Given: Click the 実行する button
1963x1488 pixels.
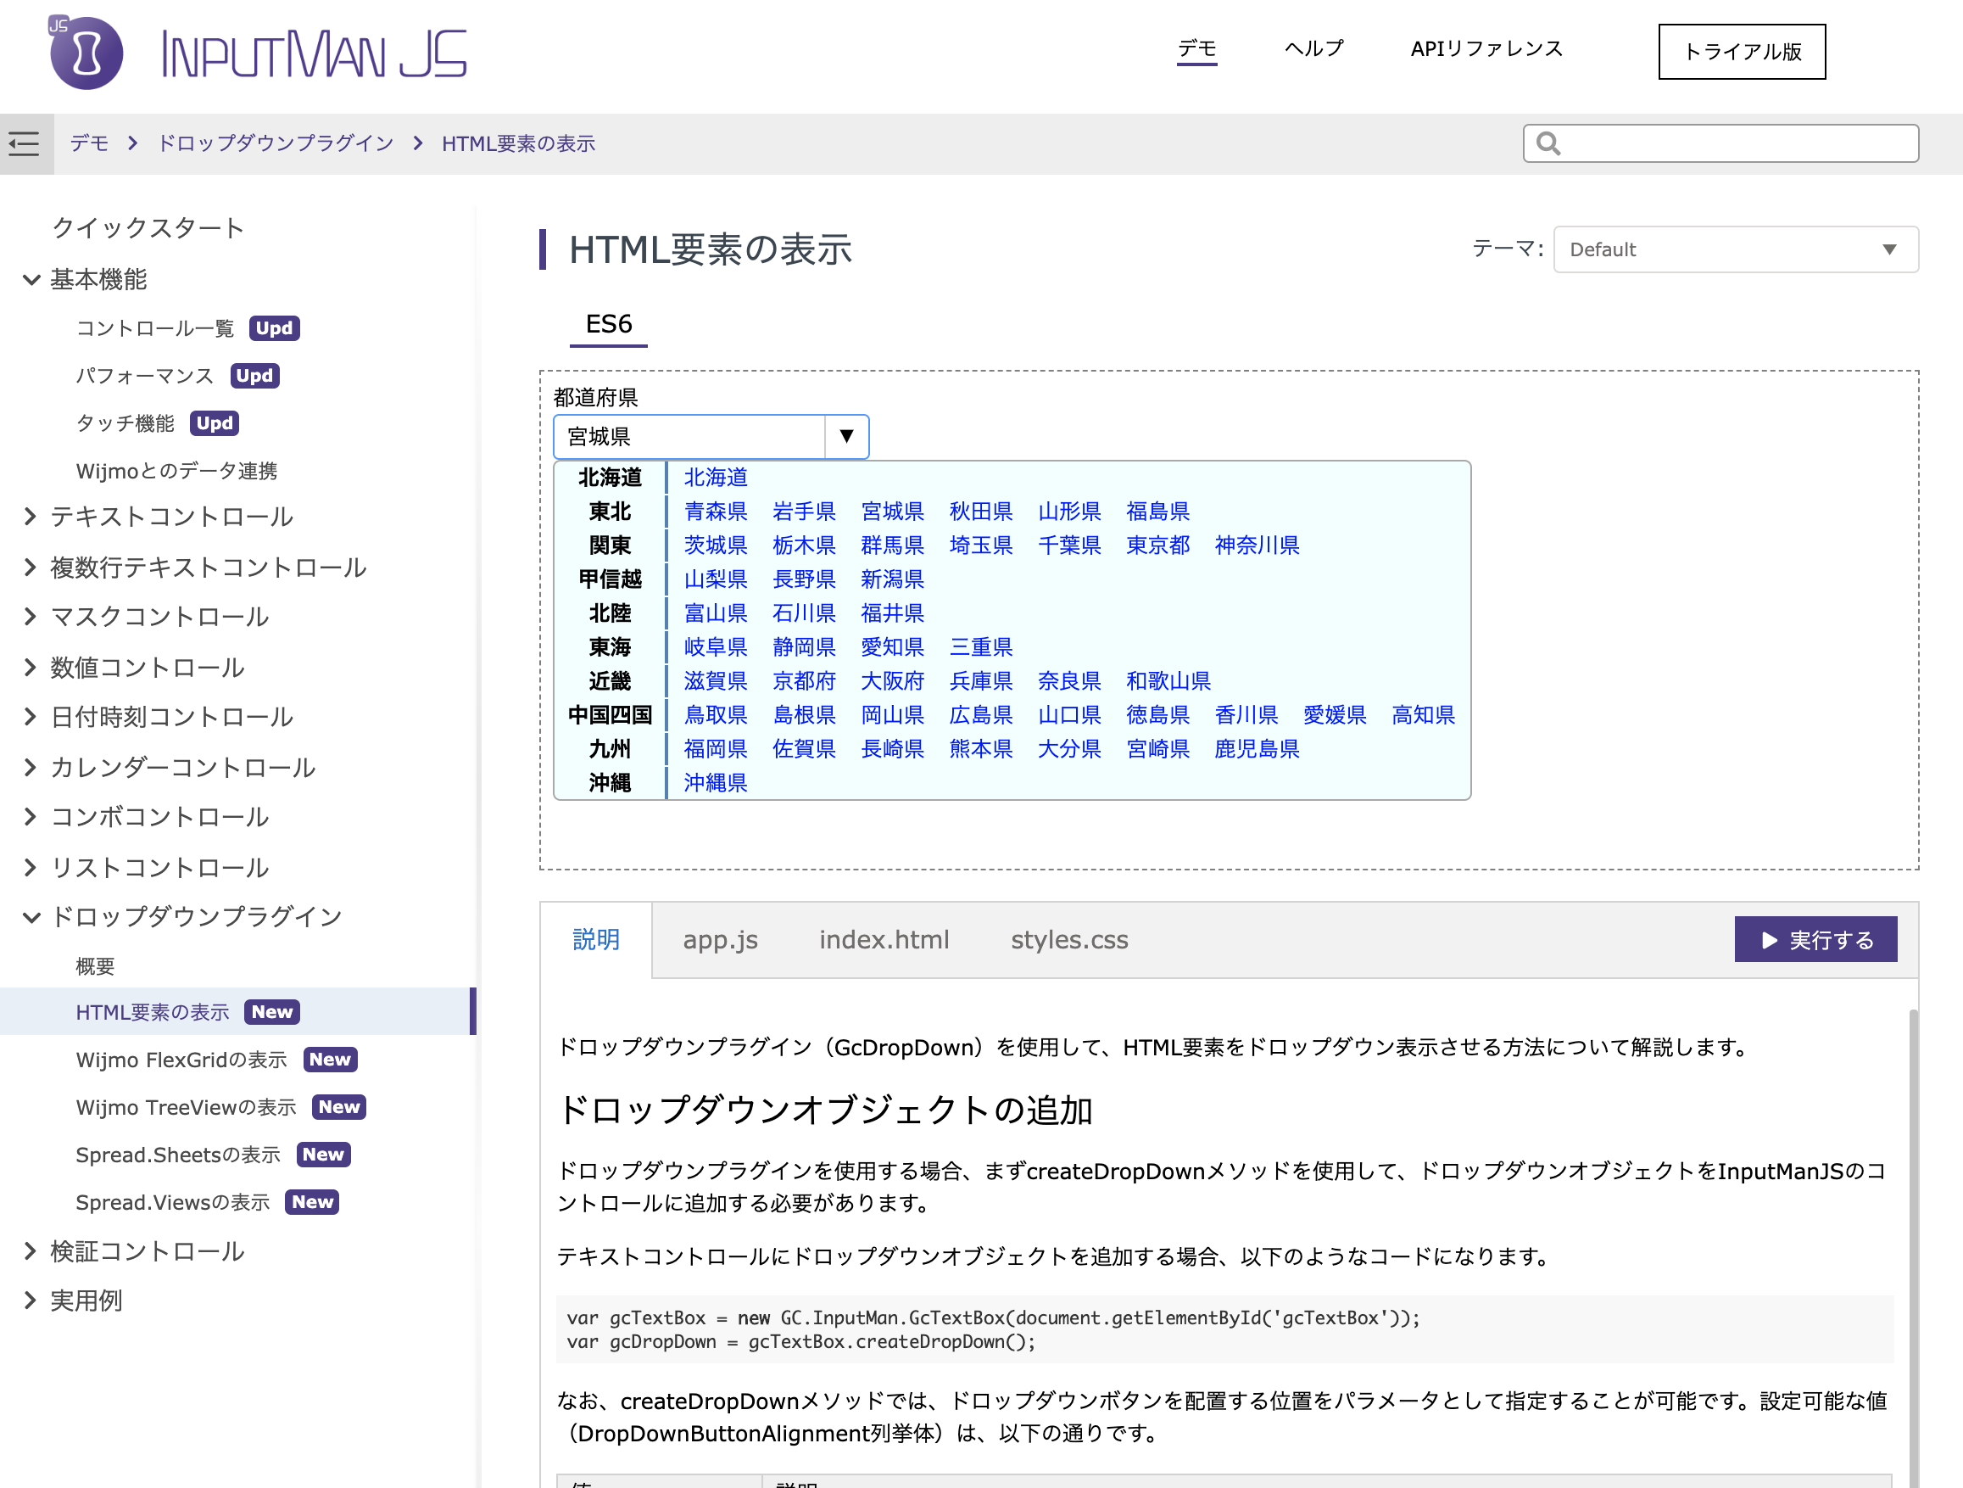Looking at the screenshot, I should pyautogui.click(x=1815, y=939).
